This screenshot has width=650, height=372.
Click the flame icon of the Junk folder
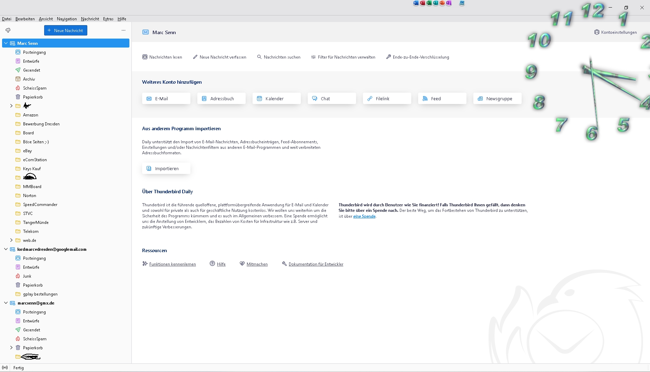pyautogui.click(x=18, y=276)
